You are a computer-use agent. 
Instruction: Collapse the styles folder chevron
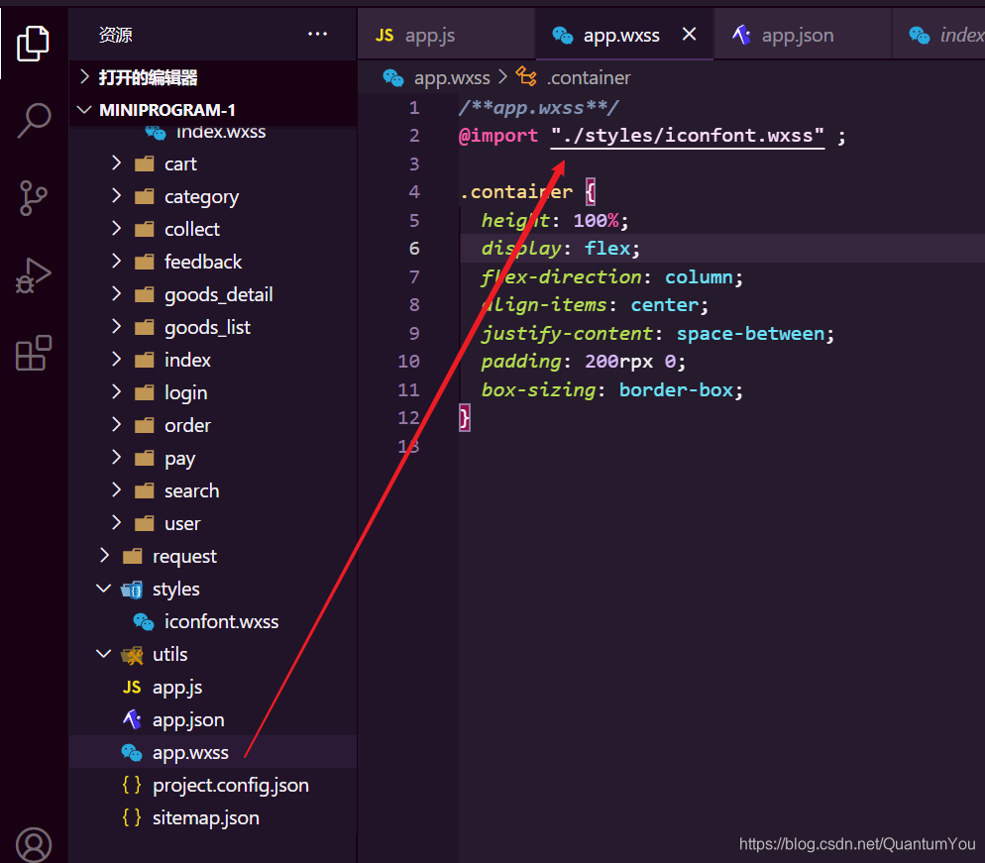point(104,589)
